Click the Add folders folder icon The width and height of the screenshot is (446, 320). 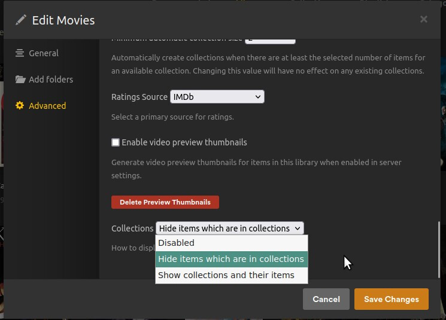[20, 80]
